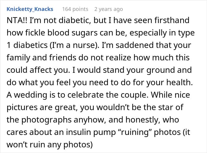Click the phrase 'could affect you'
The image size is (207, 153).
point(37,70)
